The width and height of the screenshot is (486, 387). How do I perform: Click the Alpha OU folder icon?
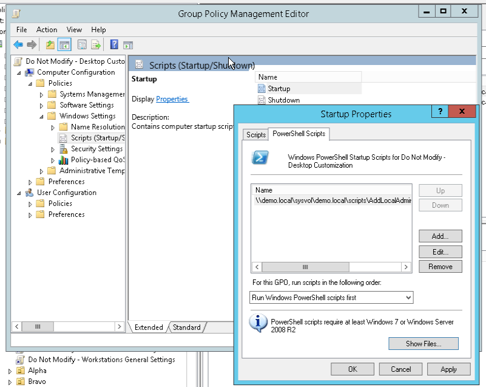(x=21, y=371)
